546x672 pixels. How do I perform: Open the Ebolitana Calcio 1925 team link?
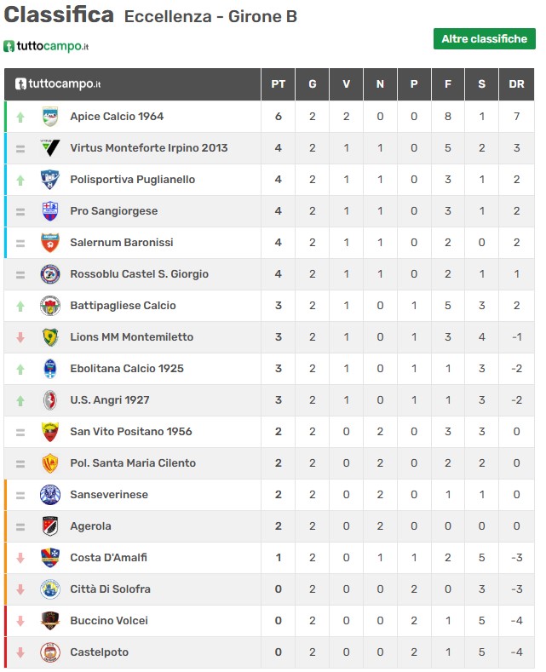click(127, 369)
